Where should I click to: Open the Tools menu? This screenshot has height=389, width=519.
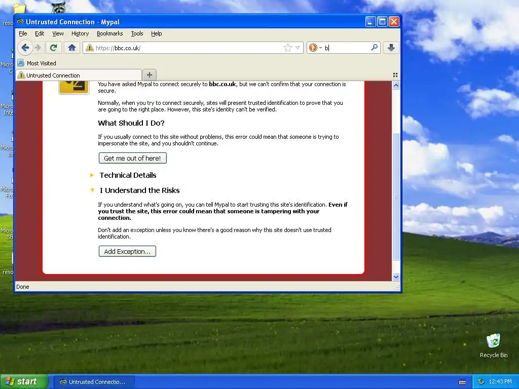point(137,33)
